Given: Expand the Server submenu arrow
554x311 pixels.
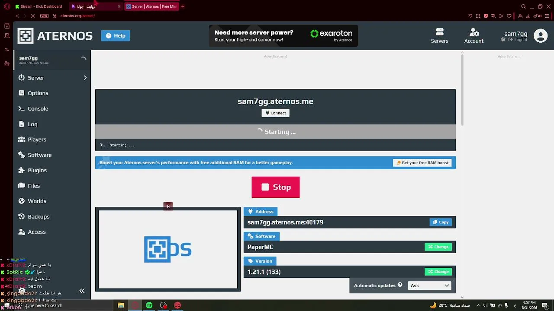Looking at the screenshot, I should pos(85,78).
